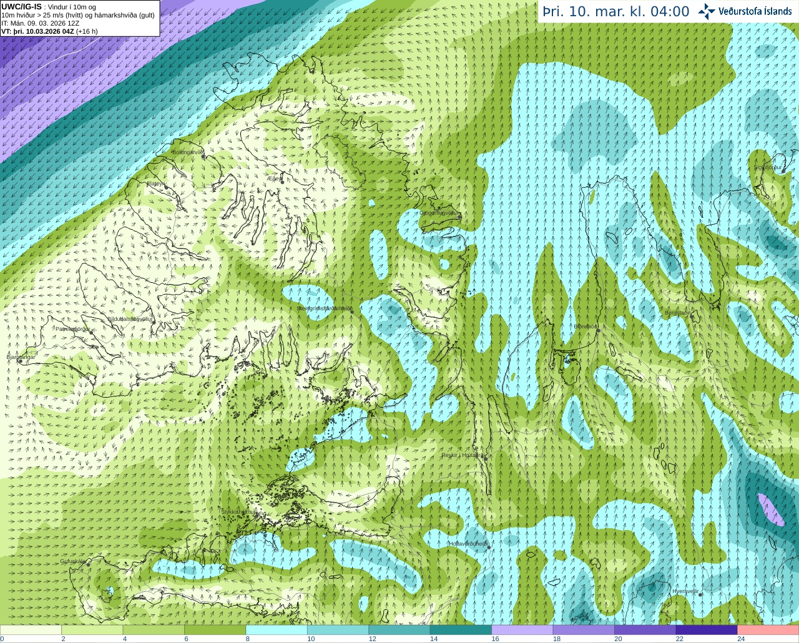Click the 'Veðurstofa Íslands' name text
The height and width of the screenshot is (643, 799).
click(x=755, y=11)
